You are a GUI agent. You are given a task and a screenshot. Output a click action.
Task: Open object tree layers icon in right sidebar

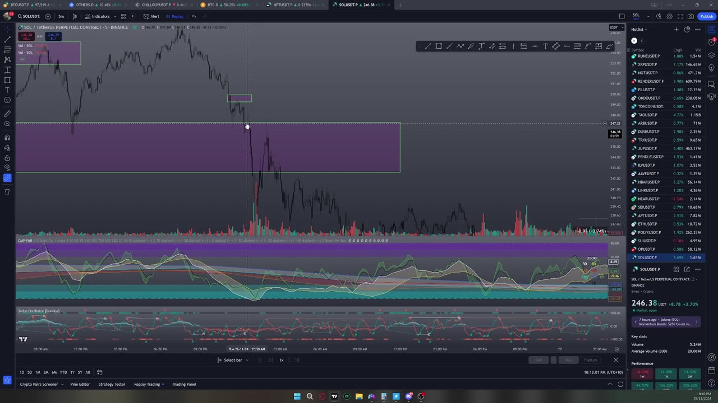(712, 55)
